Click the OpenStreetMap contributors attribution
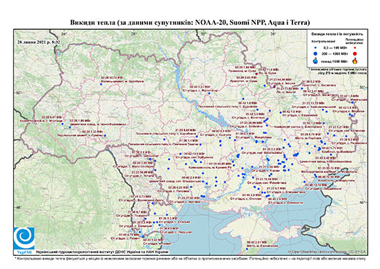This screenshot has height=269, width=380. 327,251
